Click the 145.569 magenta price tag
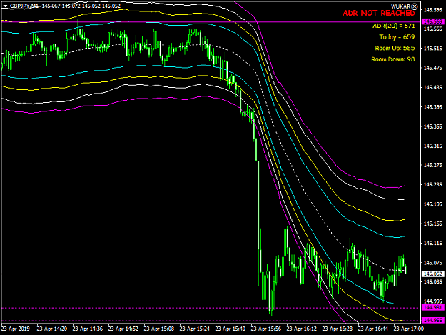This screenshot has width=446, height=335. tap(432, 21)
